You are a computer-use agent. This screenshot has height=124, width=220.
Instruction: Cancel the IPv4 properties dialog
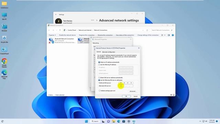pyautogui.click(x=135, y=96)
